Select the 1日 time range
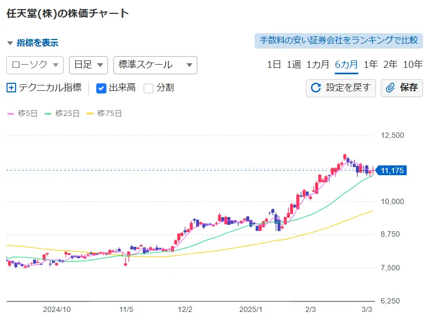430x320 pixels. coord(274,65)
